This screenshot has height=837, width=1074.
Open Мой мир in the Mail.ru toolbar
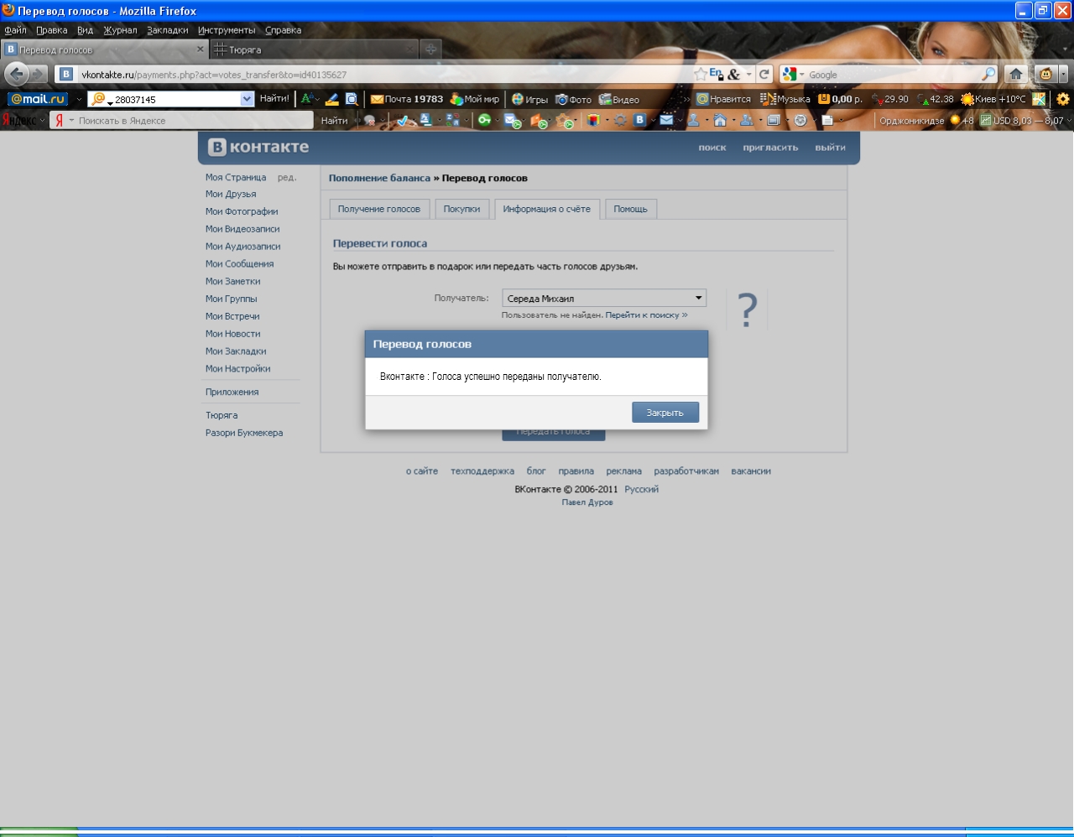click(474, 99)
